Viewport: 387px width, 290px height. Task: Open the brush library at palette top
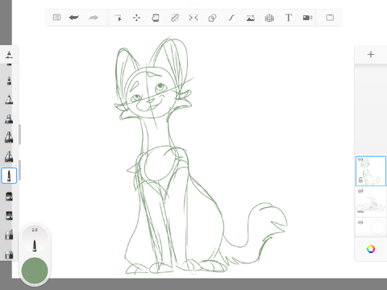click(x=9, y=55)
